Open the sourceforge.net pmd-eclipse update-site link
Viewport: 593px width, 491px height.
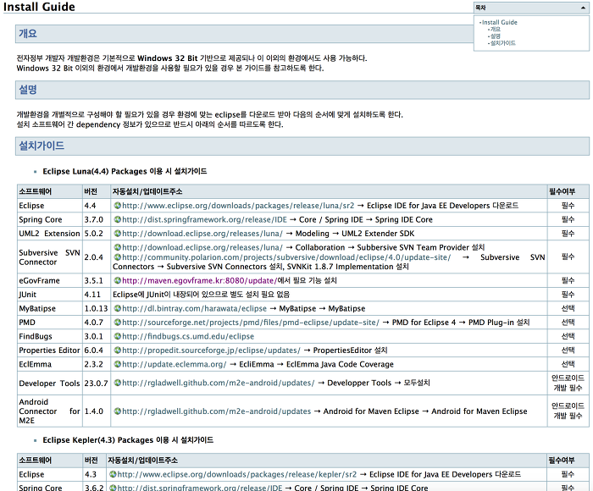[x=251, y=323]
